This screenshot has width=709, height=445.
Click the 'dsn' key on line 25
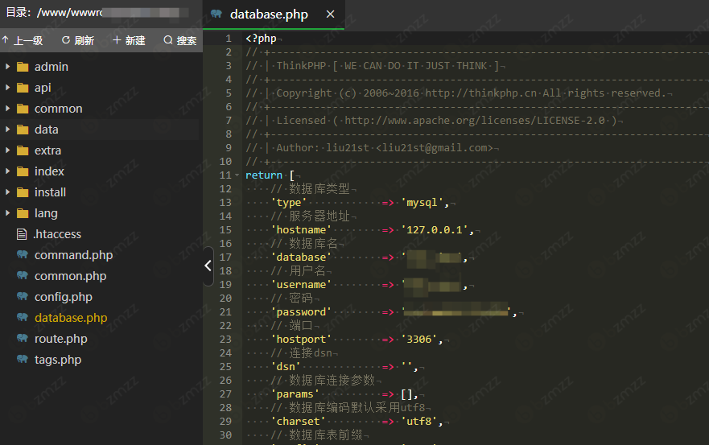click(x=286, y=366)
